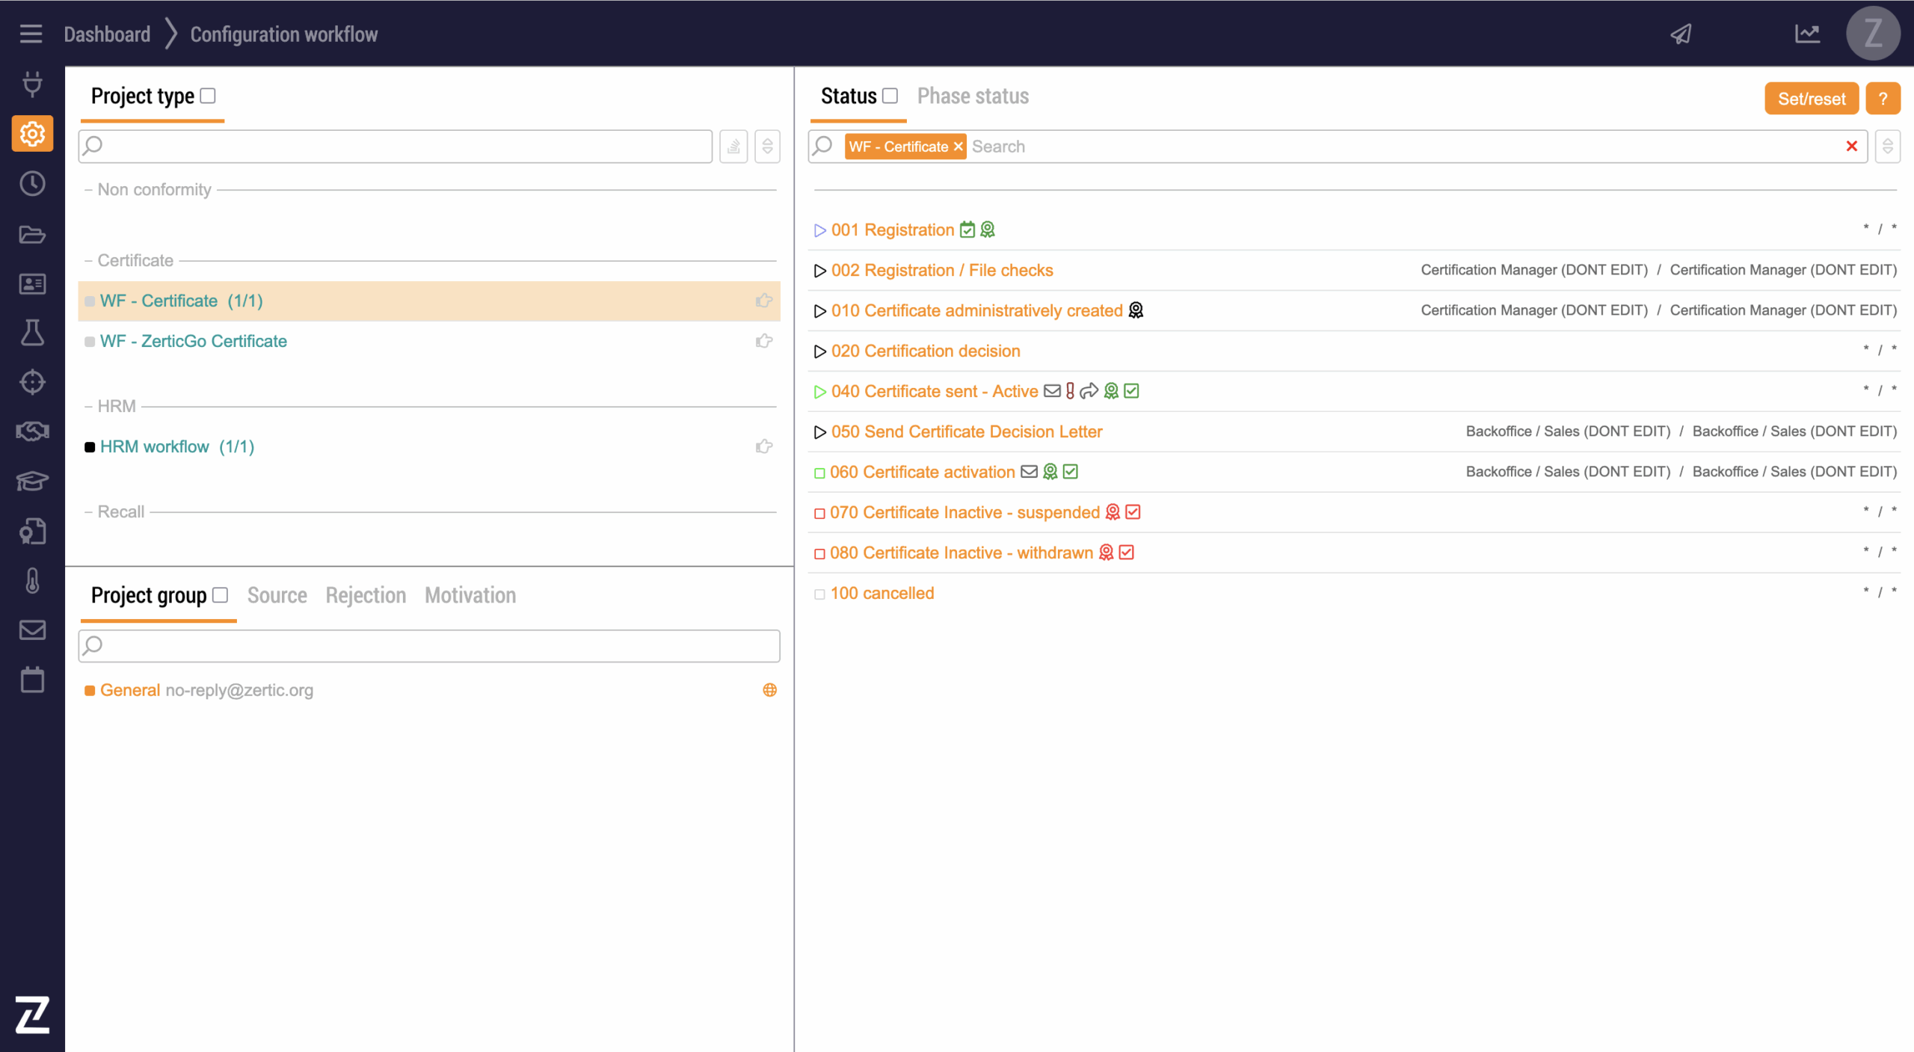Open the chart analytics icon in the header
Viewport: 1914px width, 1052px height.
click(x=1807, y=34)
